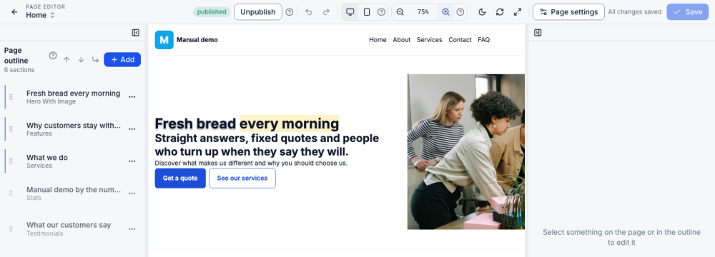Open help icon next to Unpublish

289,12
